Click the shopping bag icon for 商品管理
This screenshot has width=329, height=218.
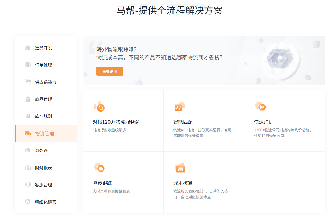28,99
